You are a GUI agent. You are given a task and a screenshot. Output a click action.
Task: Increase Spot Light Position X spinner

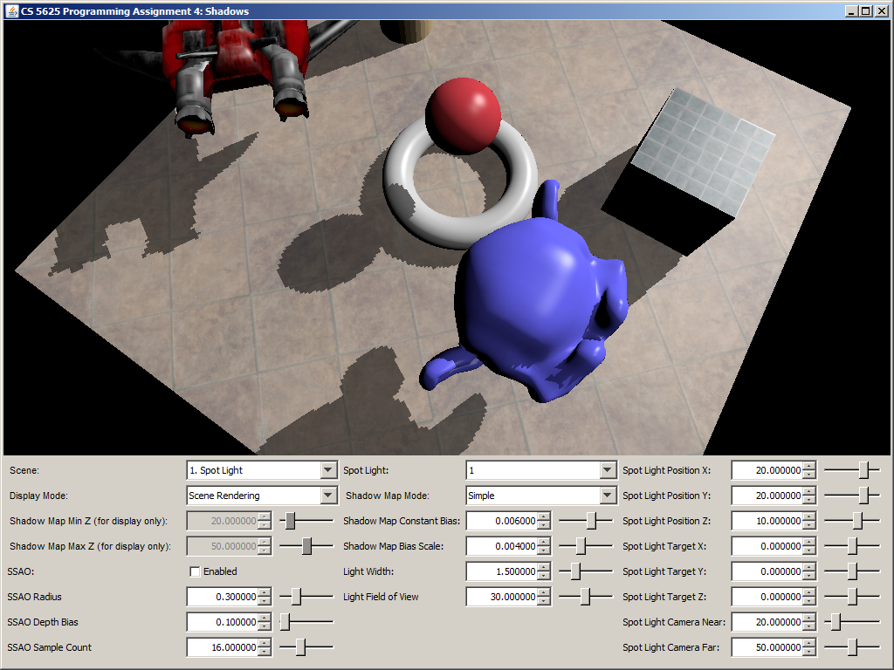coord(809,466)
